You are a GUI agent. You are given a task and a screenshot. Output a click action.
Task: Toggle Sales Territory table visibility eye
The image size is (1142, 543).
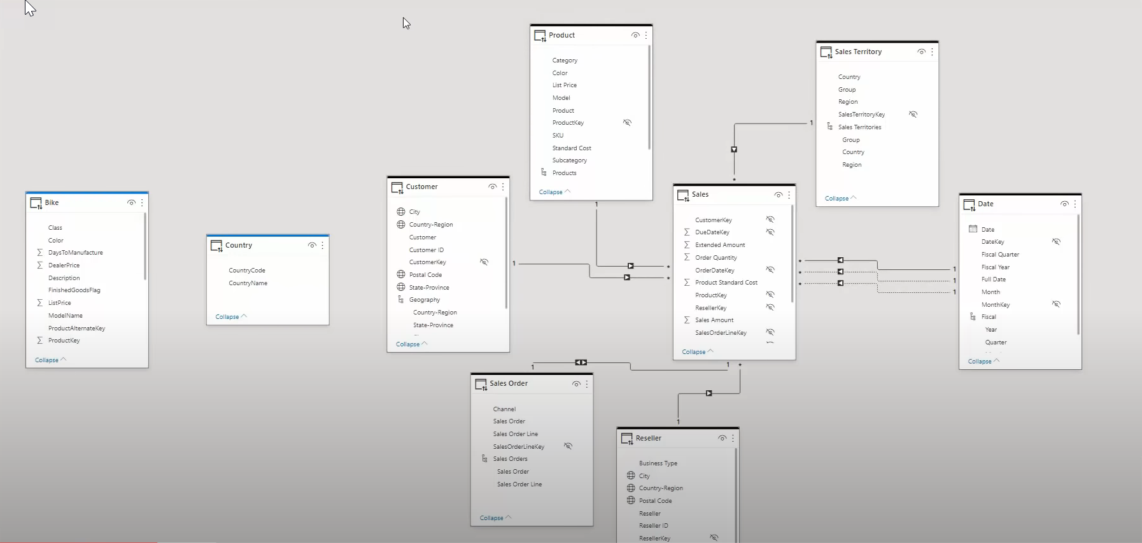pyautogui.click(x=921, y=52)
